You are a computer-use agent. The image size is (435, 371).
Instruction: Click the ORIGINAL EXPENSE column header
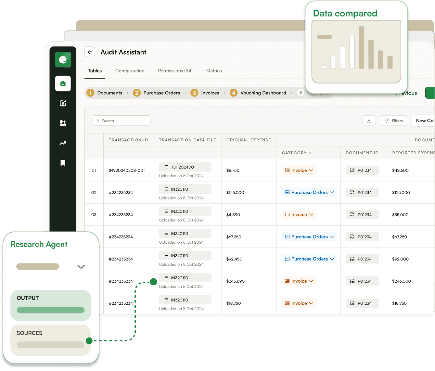click(x=249, y=140)
